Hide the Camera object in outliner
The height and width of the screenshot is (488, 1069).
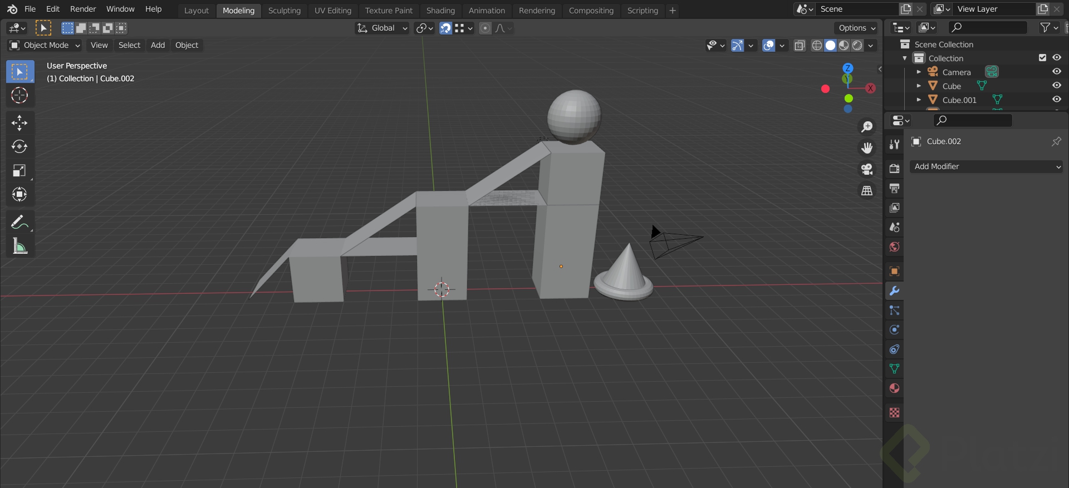point(1056,72)
